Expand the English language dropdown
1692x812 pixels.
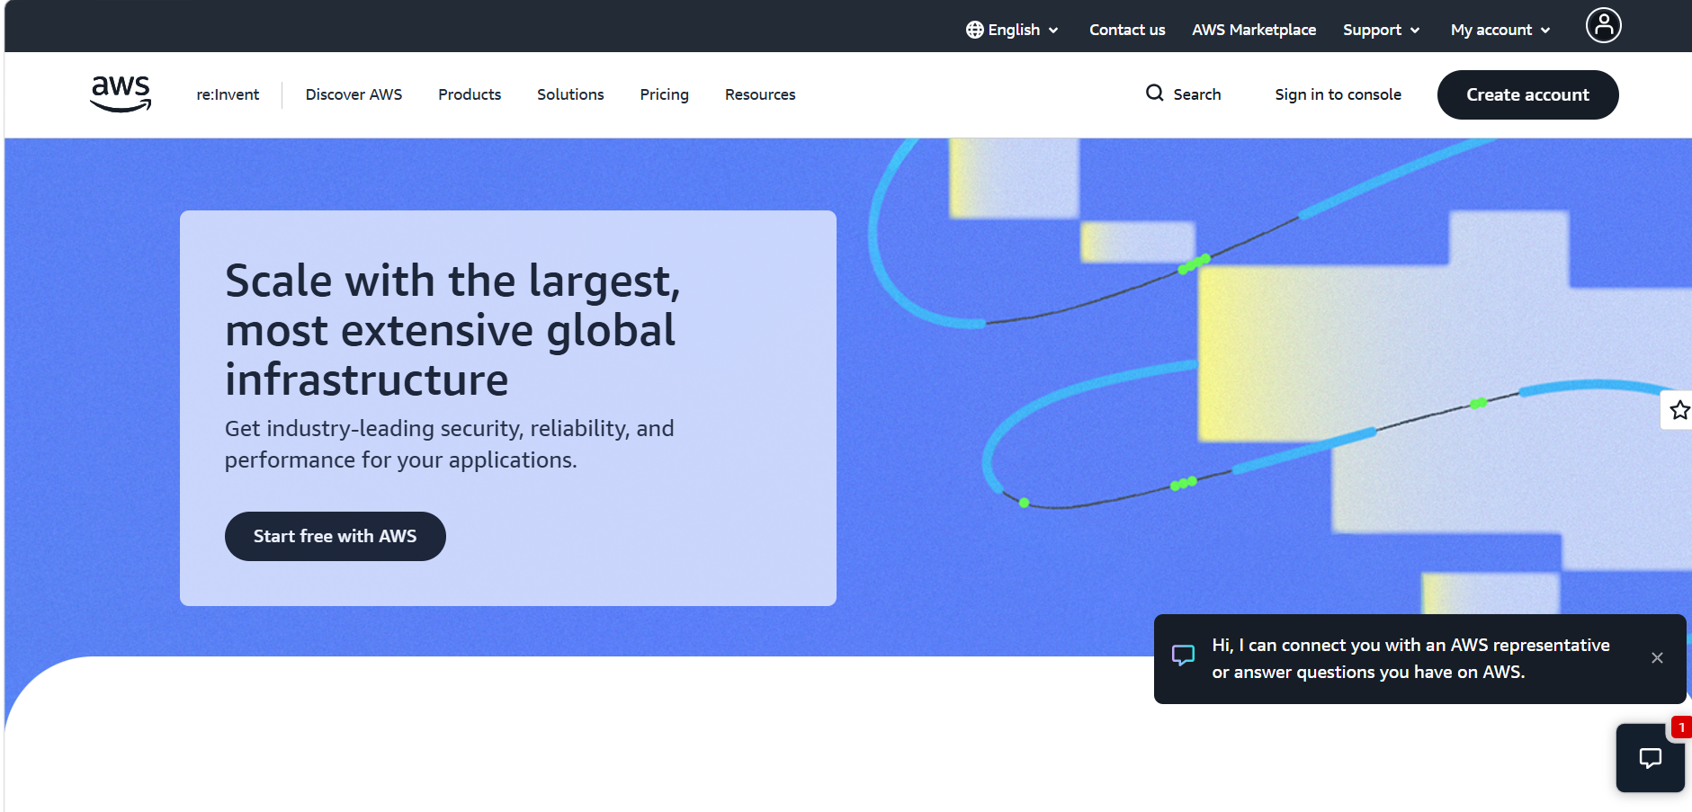click(1012, 30)
